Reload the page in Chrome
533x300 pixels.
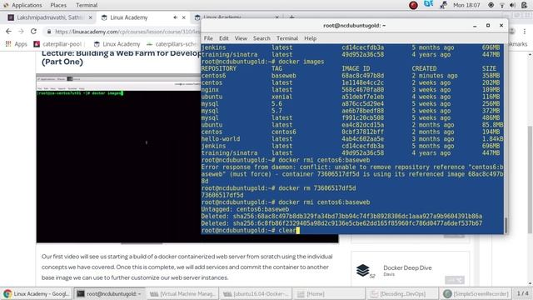pos(33,32)
